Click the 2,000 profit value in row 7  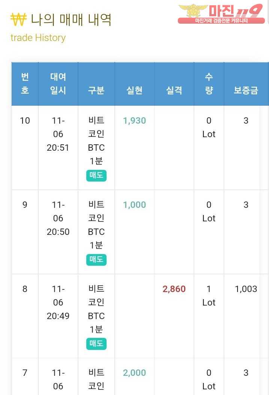click(134, 373)
